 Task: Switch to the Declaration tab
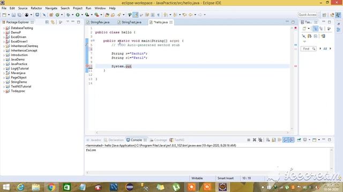click(x=114, y=140)
